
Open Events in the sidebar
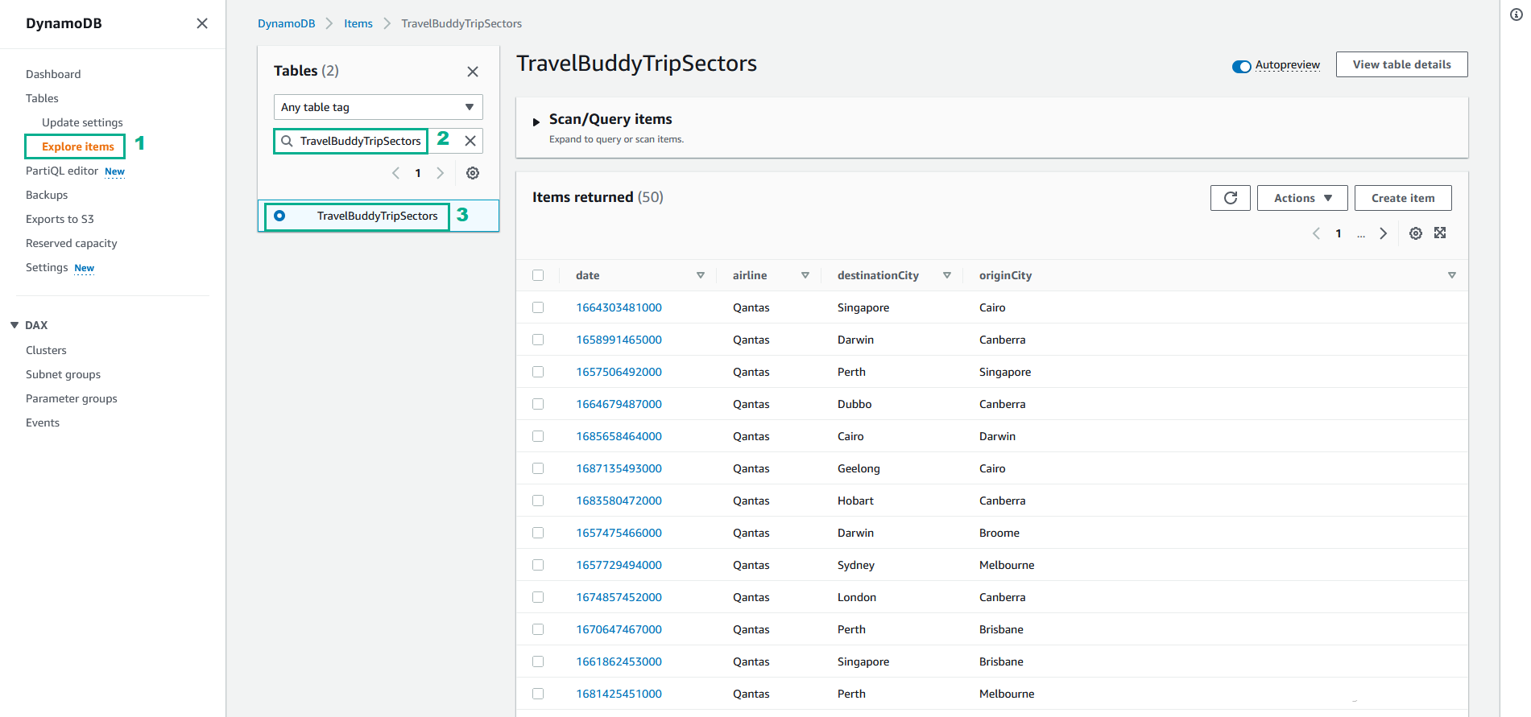pos(43,422)
